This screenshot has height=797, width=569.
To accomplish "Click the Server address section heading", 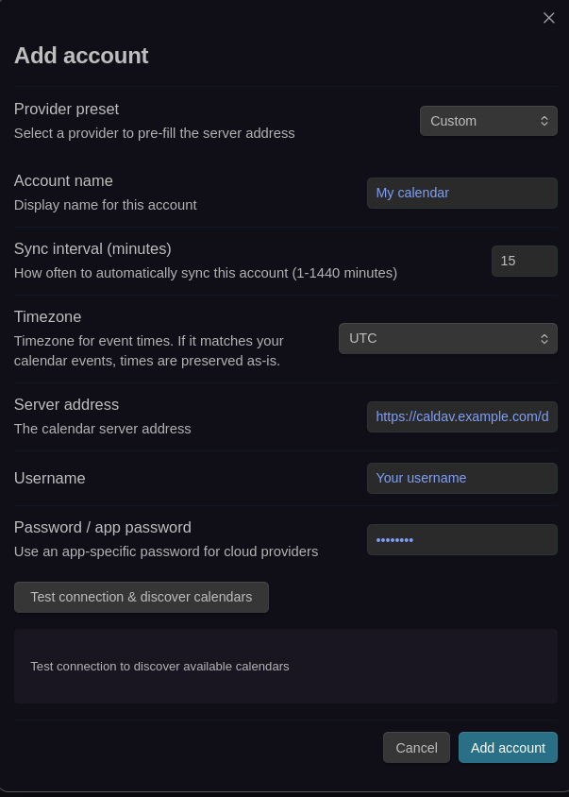I will (x=66, y=404).
